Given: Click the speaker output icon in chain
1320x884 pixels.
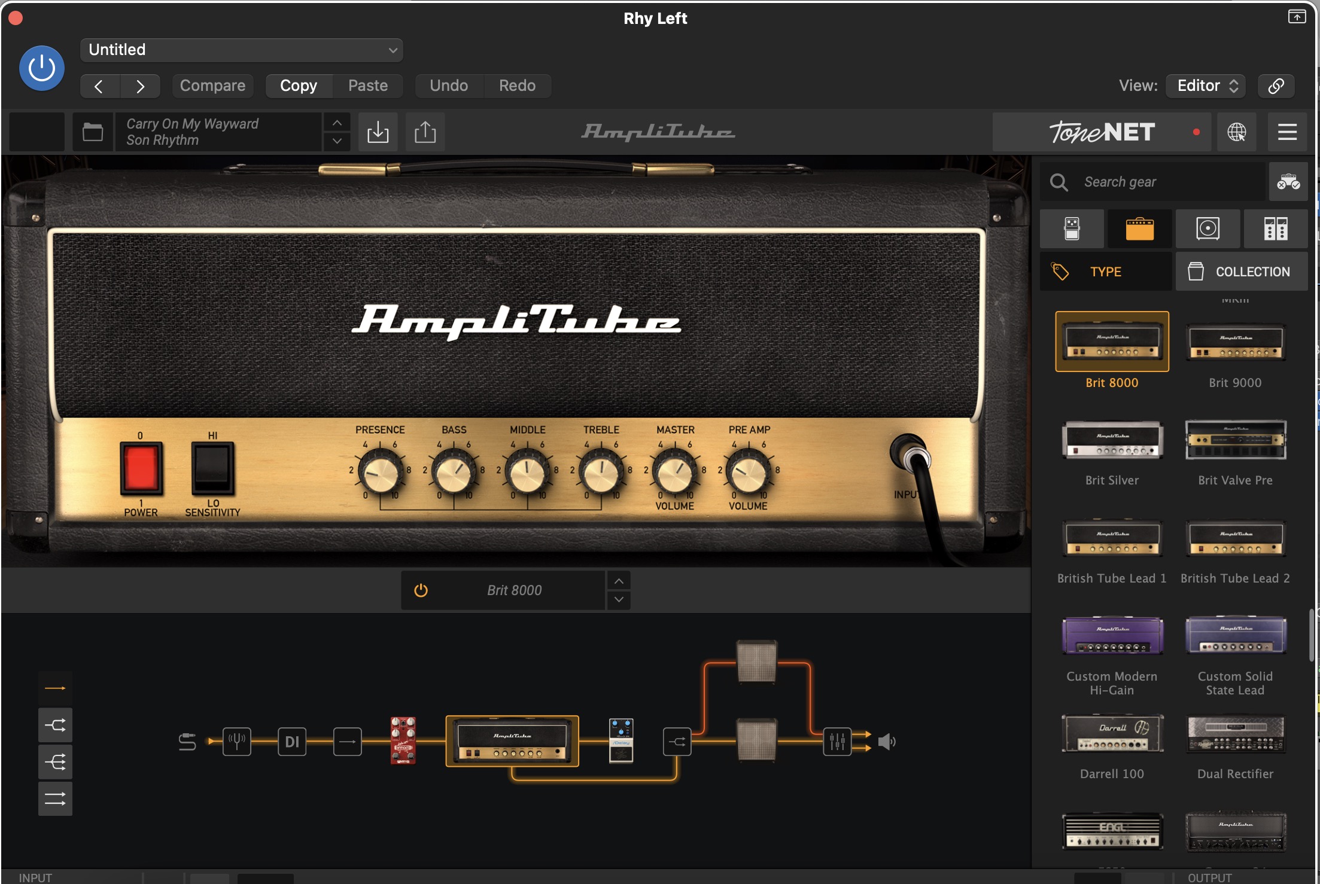Looking at the screenshot, I should click(887, 742).
